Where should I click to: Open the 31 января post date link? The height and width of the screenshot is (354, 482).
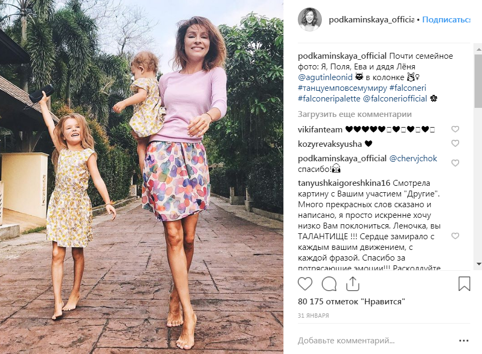click(313, 316)
